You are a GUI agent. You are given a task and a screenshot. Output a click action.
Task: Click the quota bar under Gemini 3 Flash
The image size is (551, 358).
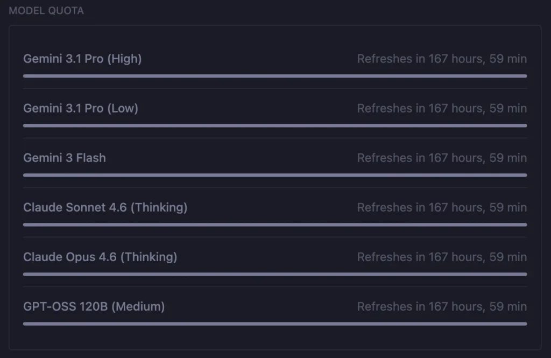pos(275,175)
